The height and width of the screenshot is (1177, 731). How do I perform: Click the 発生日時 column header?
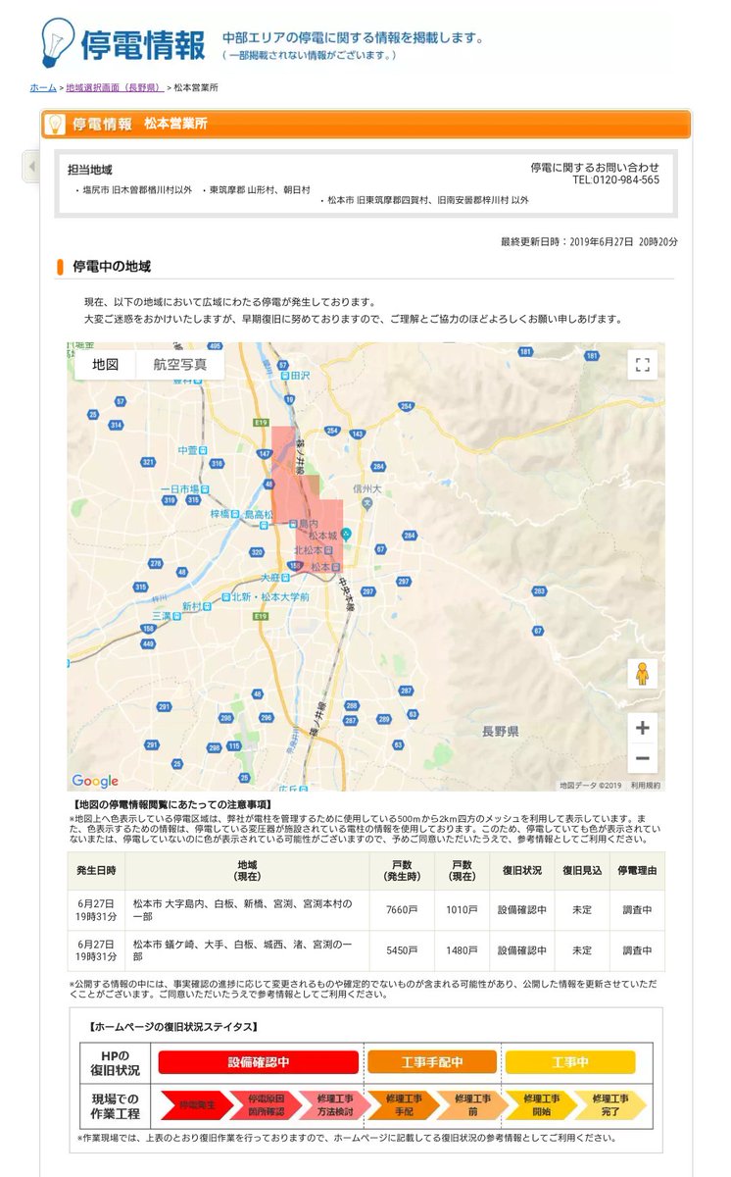[x=96, y=871]
